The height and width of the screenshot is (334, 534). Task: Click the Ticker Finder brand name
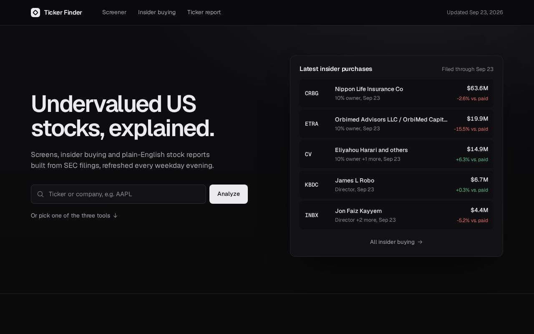(63, 13)
